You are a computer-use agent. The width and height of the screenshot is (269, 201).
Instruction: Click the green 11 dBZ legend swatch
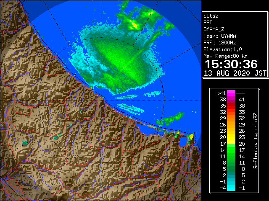click(x=231, y=156)
